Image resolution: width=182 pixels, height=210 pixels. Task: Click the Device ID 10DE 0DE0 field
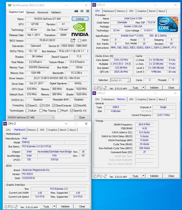coord(74,46)
